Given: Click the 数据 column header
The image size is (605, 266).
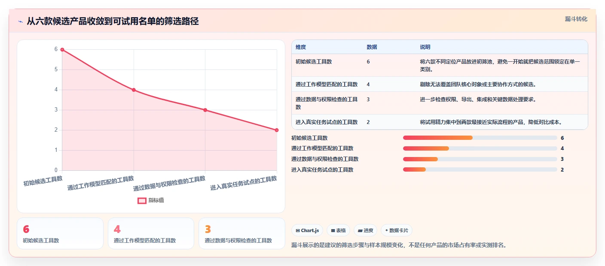Looking at the screenshot, I should [372, 47].
